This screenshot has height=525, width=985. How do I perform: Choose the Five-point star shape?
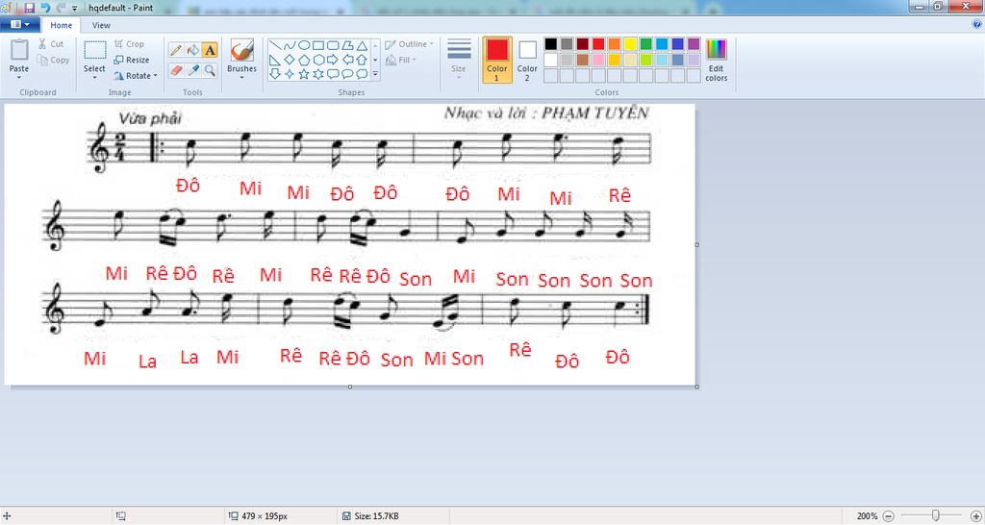click(304, 74)
